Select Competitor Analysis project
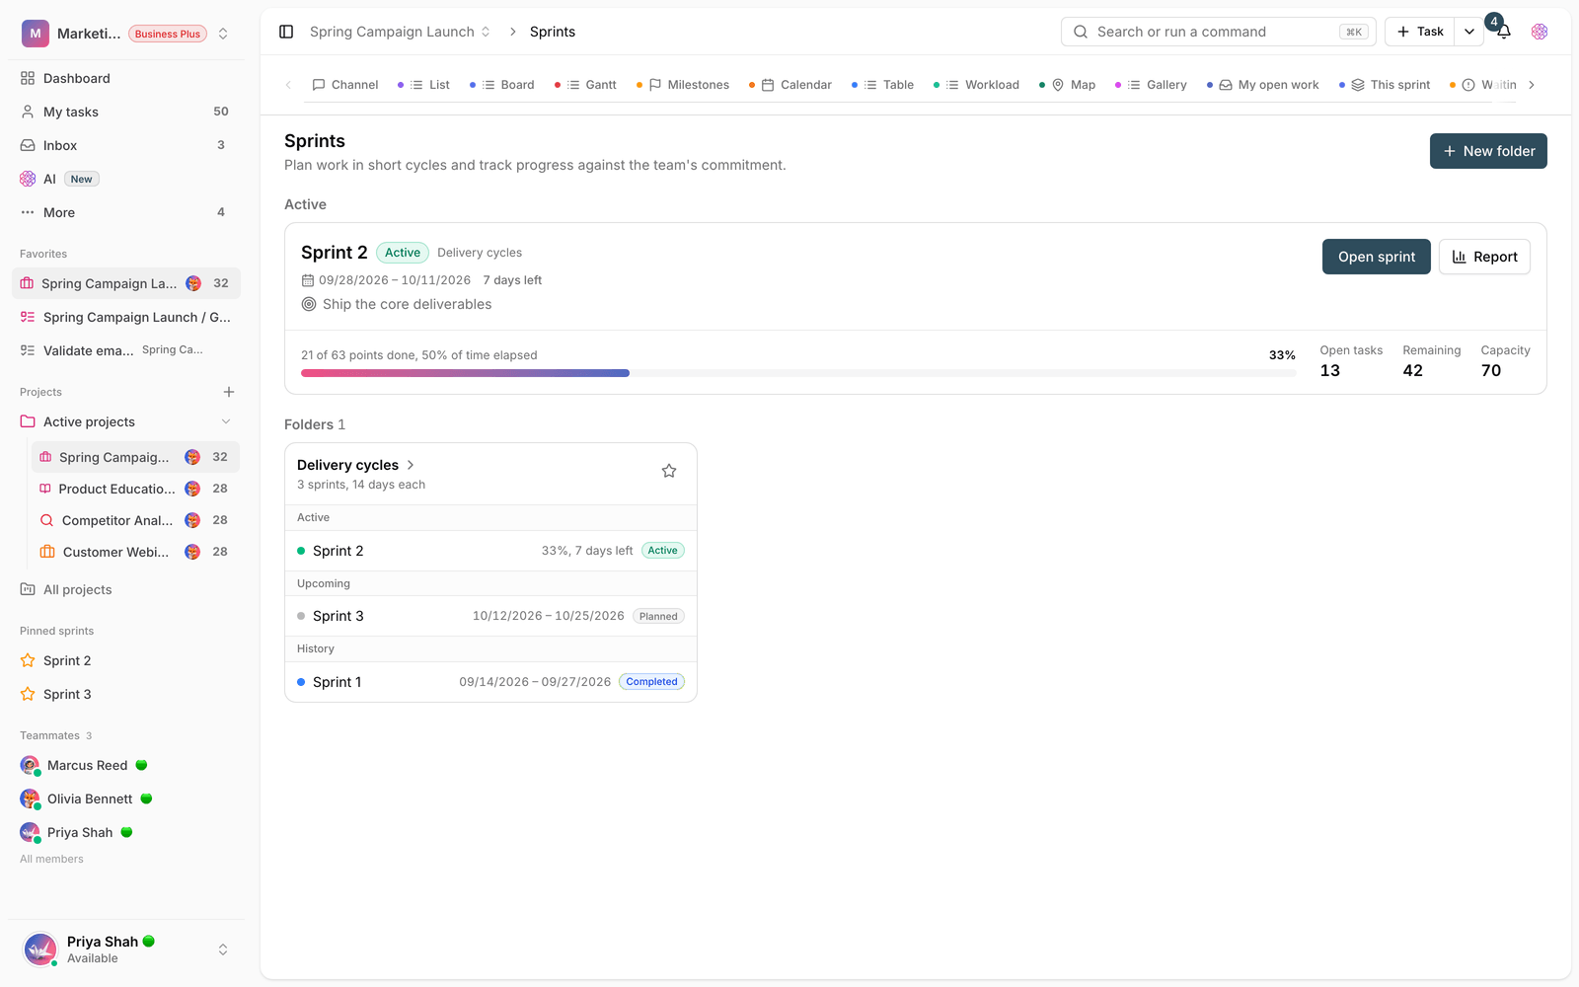The image size is (1579, 987). pyautogui.click(x=135, y=520)
